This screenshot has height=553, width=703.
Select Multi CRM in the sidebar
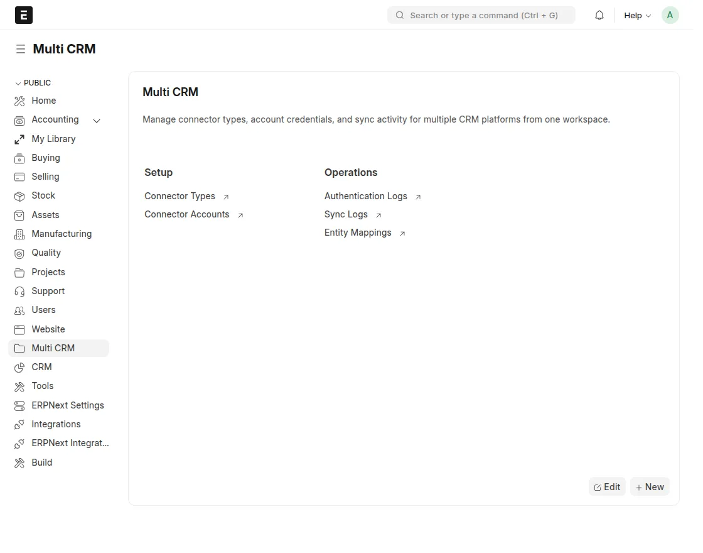53,348
